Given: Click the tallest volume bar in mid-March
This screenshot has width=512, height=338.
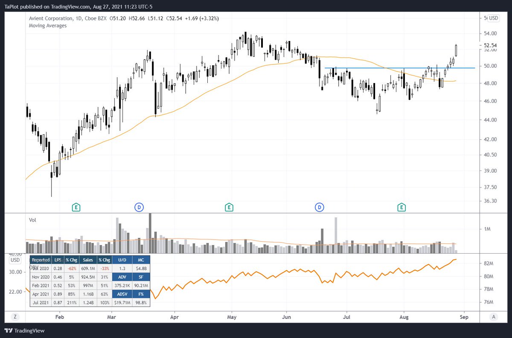Looking at the screenshot, I should coord(150,233).
